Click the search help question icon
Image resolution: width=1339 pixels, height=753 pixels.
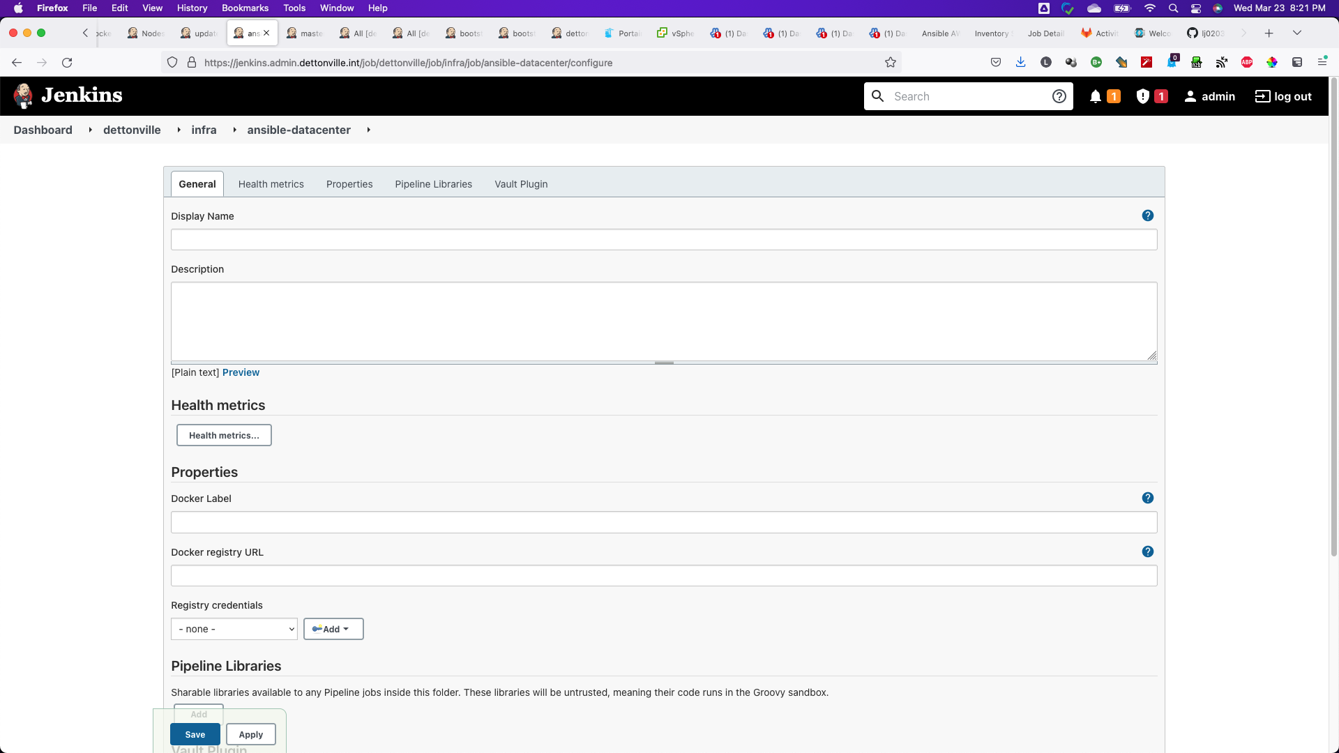coord(1059,97)
